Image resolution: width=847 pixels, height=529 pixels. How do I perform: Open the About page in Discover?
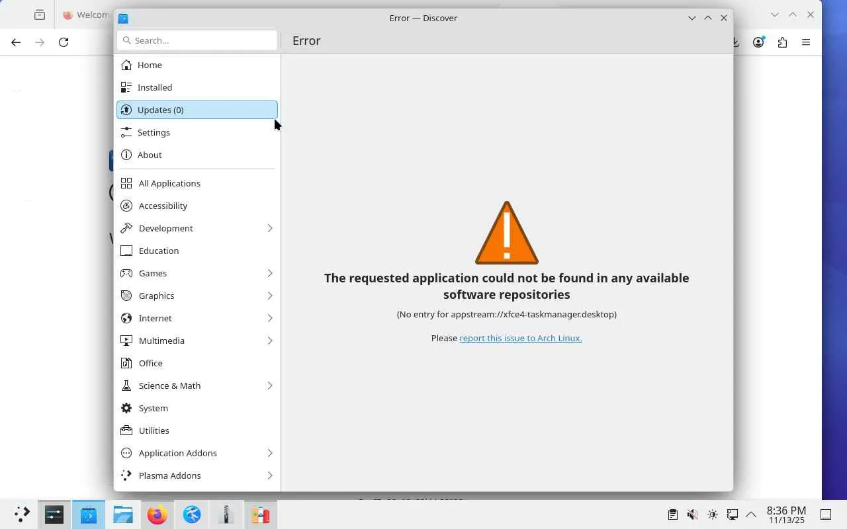pyautogui.click(x=197, y=155)
